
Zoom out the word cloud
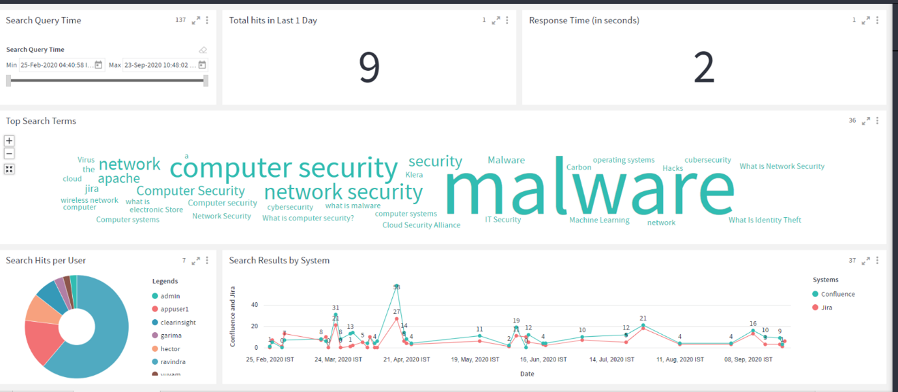coord(9,154)
